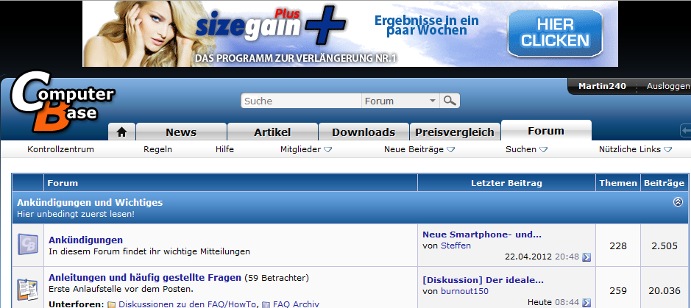Screen dimensions: 691x308
Task: Click the (59 Betrachter) text
Action: 276,278
